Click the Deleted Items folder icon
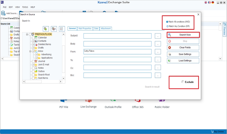Viewport: 227px width, 134px height. [36, 44]
